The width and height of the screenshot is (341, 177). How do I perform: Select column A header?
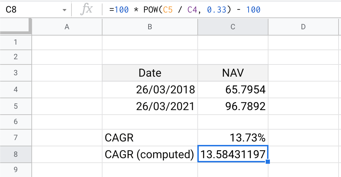(x=67, y=27)
